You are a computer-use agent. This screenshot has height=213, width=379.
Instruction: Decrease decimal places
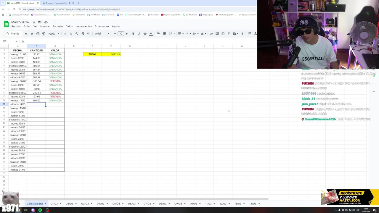point(77,34)
